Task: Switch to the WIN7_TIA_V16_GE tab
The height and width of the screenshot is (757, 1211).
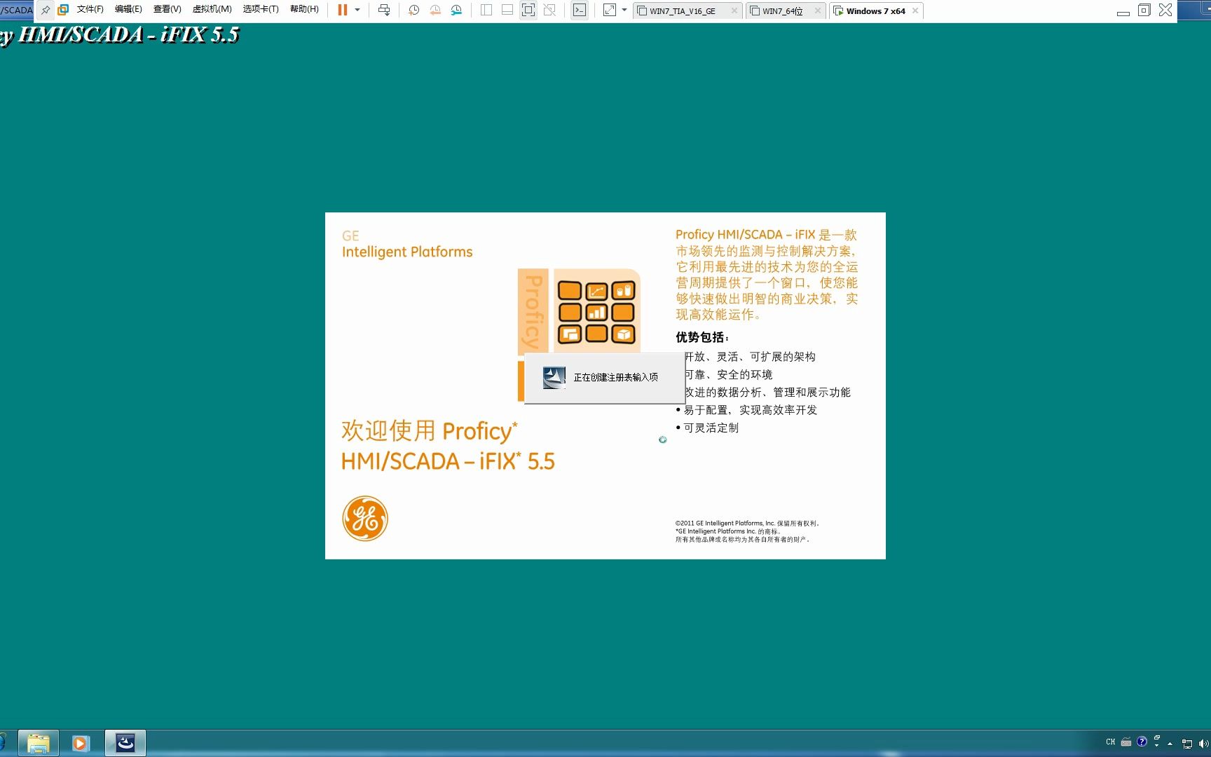Action: click(682, 11)
